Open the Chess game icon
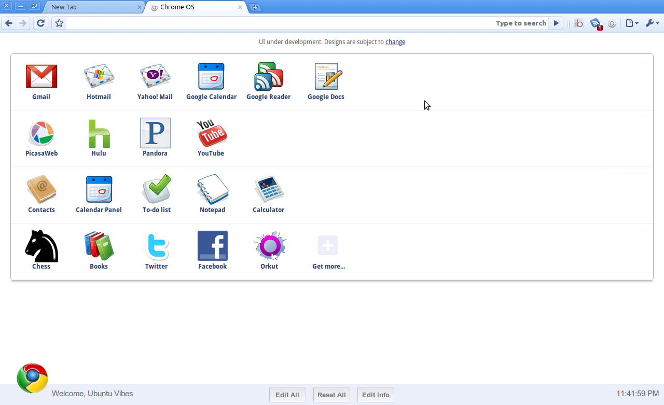This screenshot has width=664, height=405. pos(41,246)
